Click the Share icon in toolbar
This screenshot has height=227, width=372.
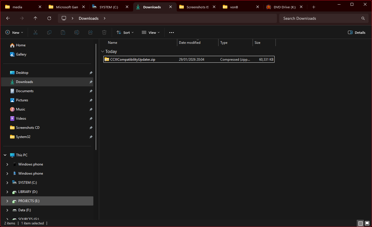click(90, 33)
